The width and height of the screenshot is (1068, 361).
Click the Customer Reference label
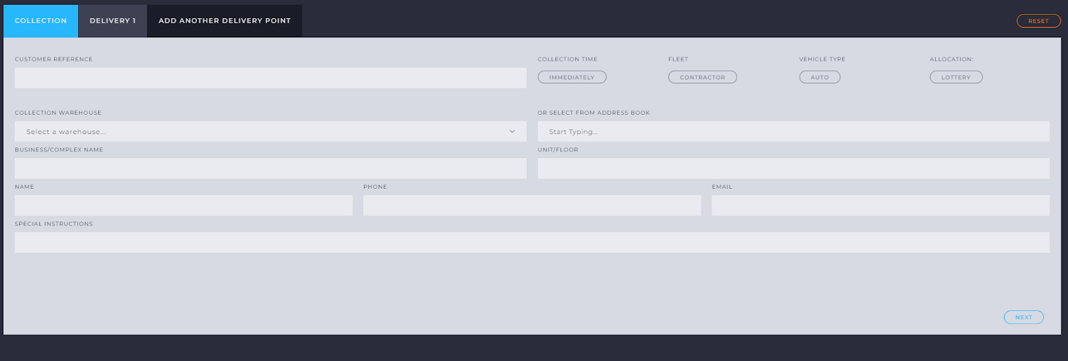tap(53, 59)
